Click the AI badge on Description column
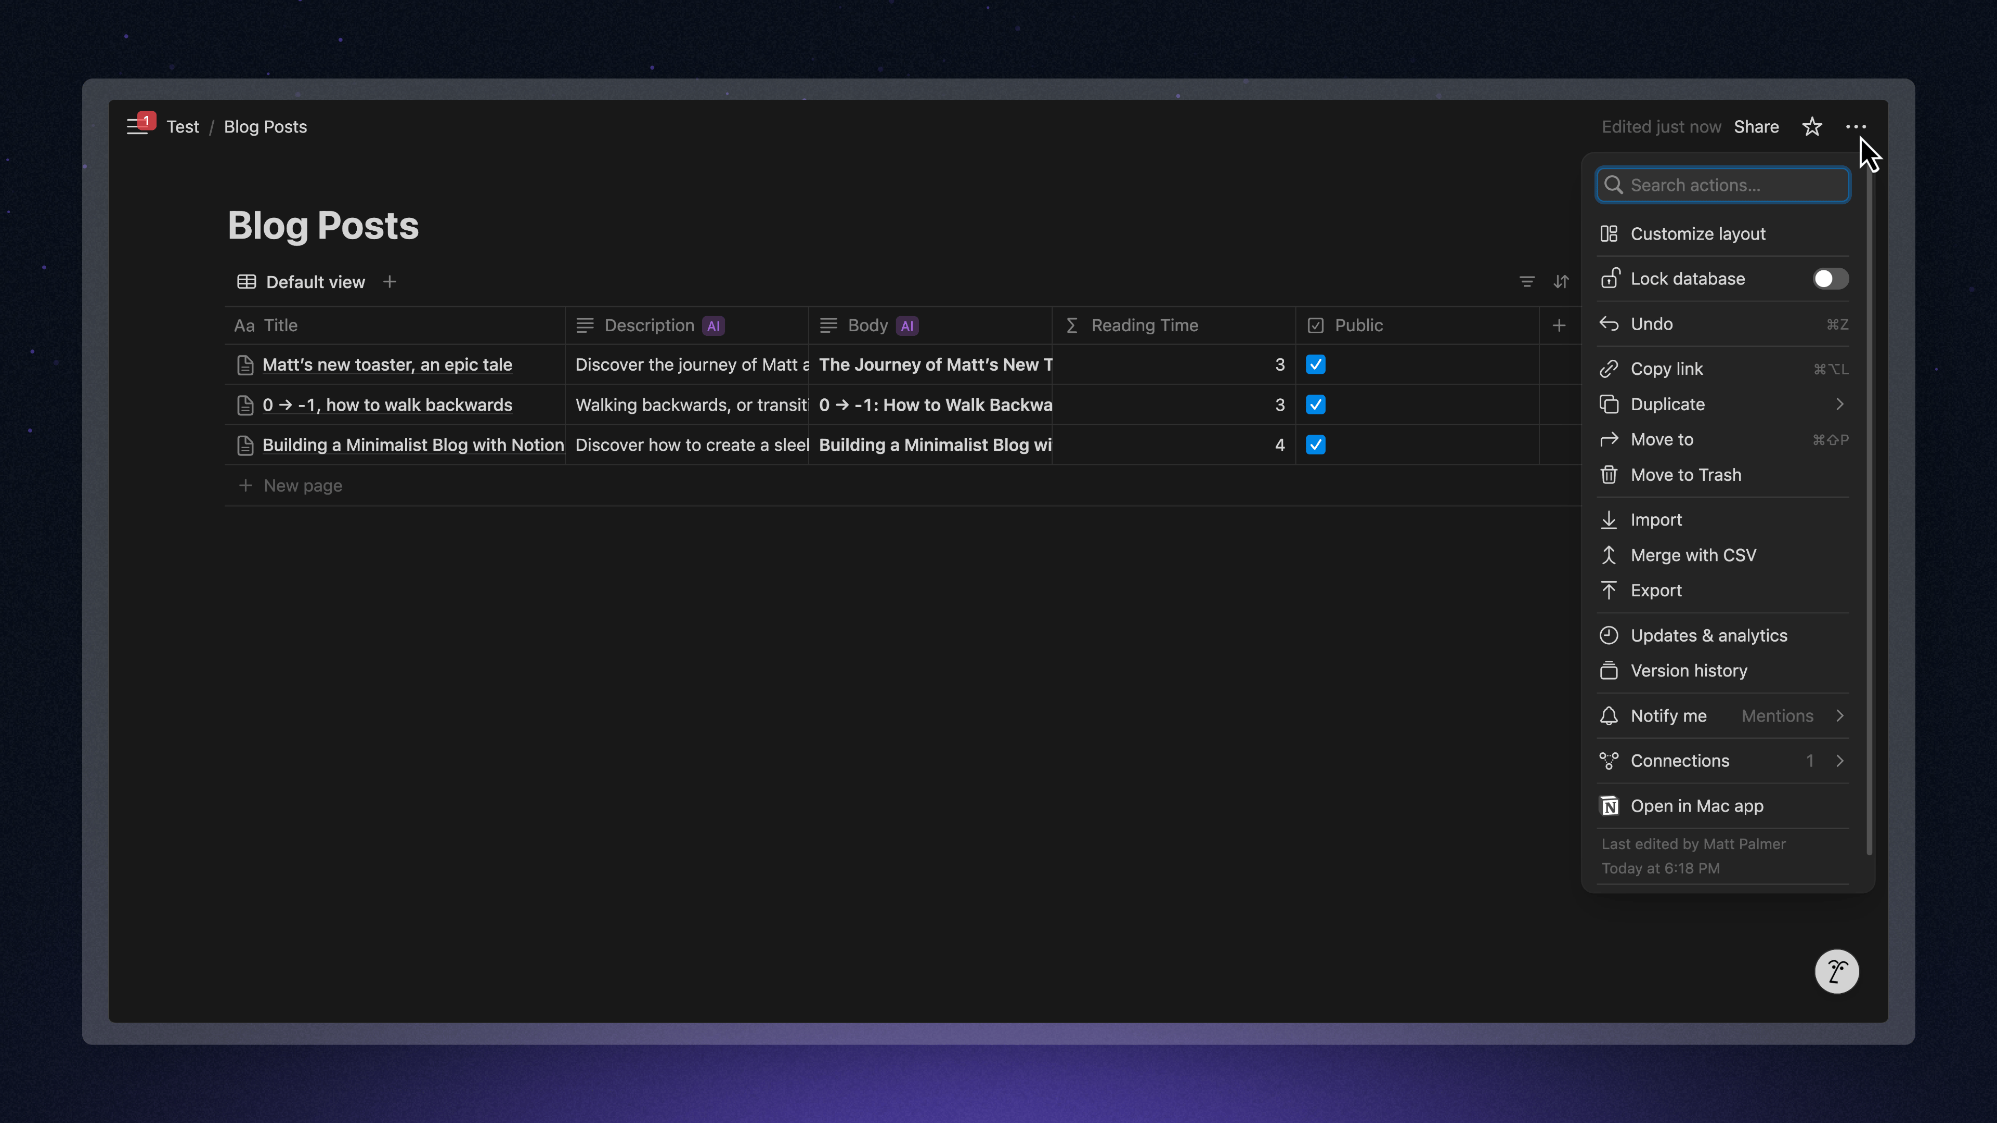The height and width of the screenshot is (1123, 1997). click(x=713, y=327)
